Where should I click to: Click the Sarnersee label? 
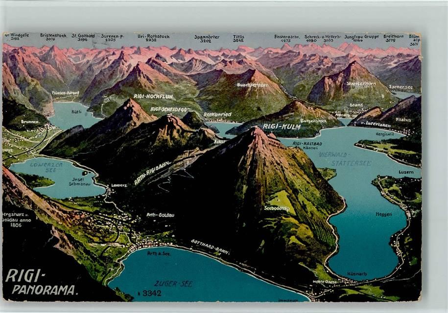point(401,87)
